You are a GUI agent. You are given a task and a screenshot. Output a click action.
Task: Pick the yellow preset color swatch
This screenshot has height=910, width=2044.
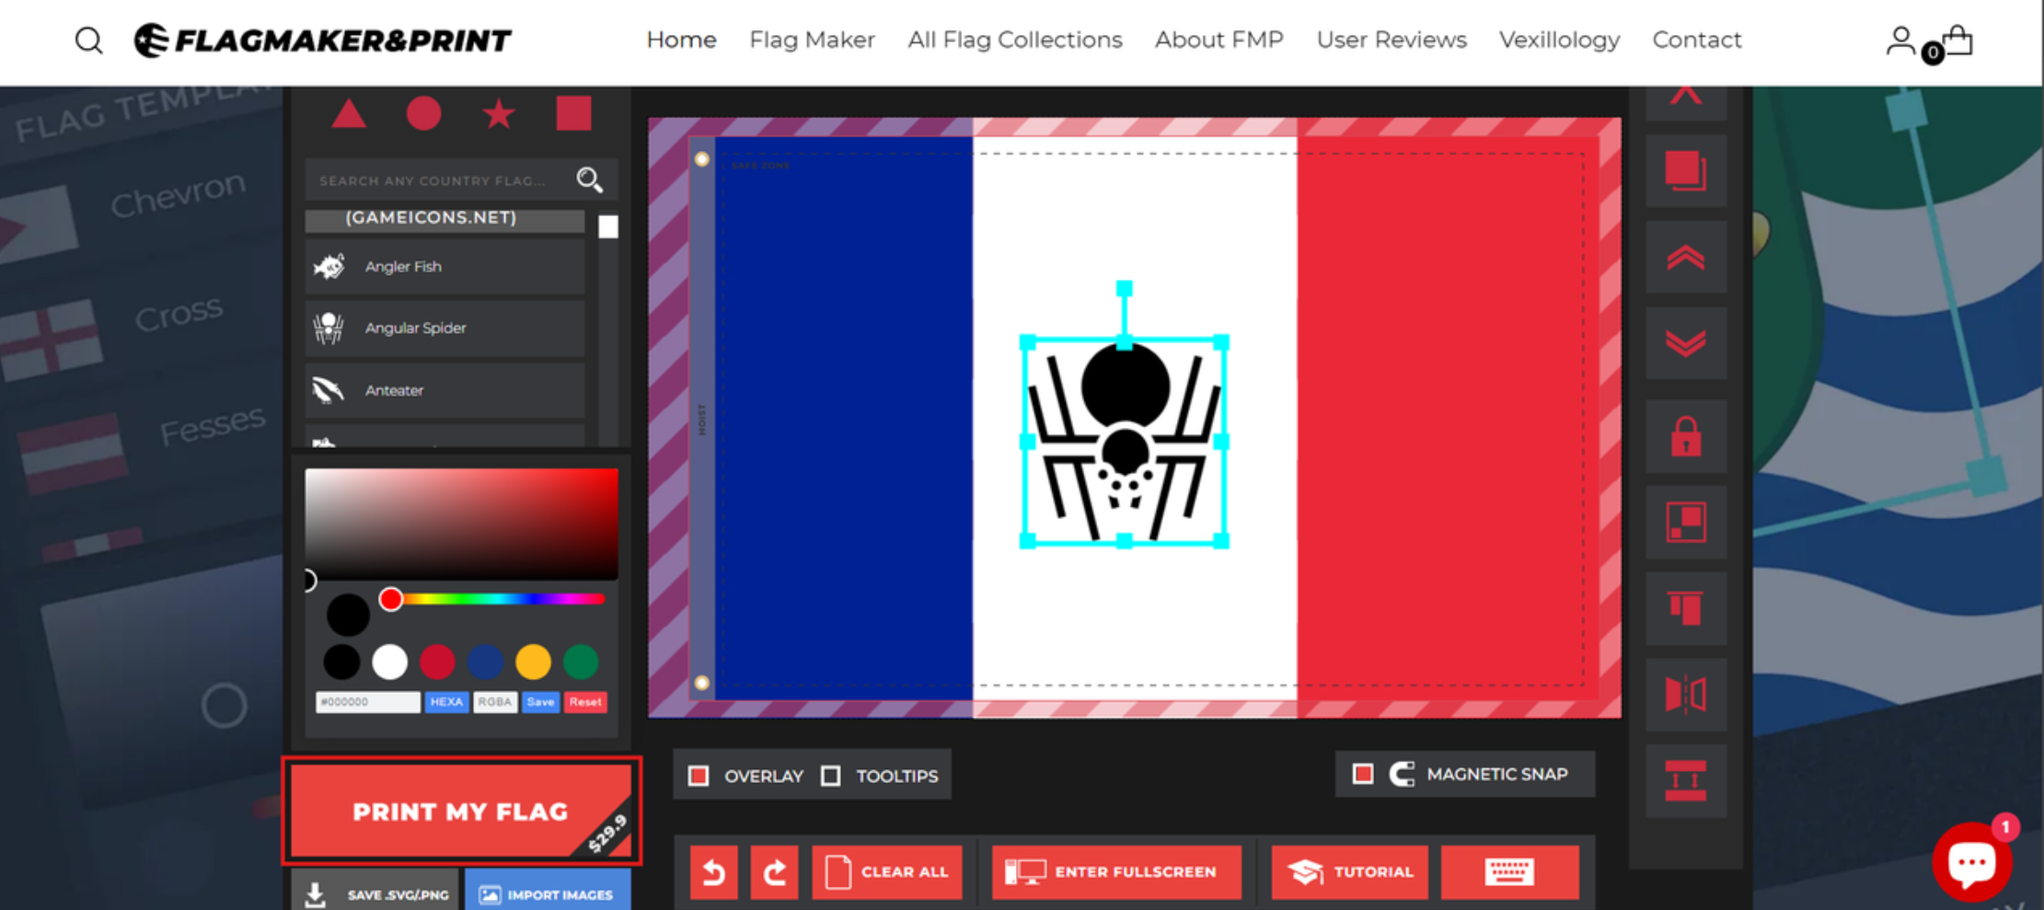[x=532, y=662]
